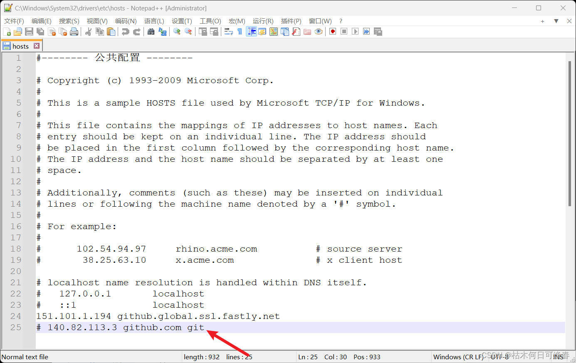Play back recorded macro icon
This screenshot has width=576, height=363.
355,32
